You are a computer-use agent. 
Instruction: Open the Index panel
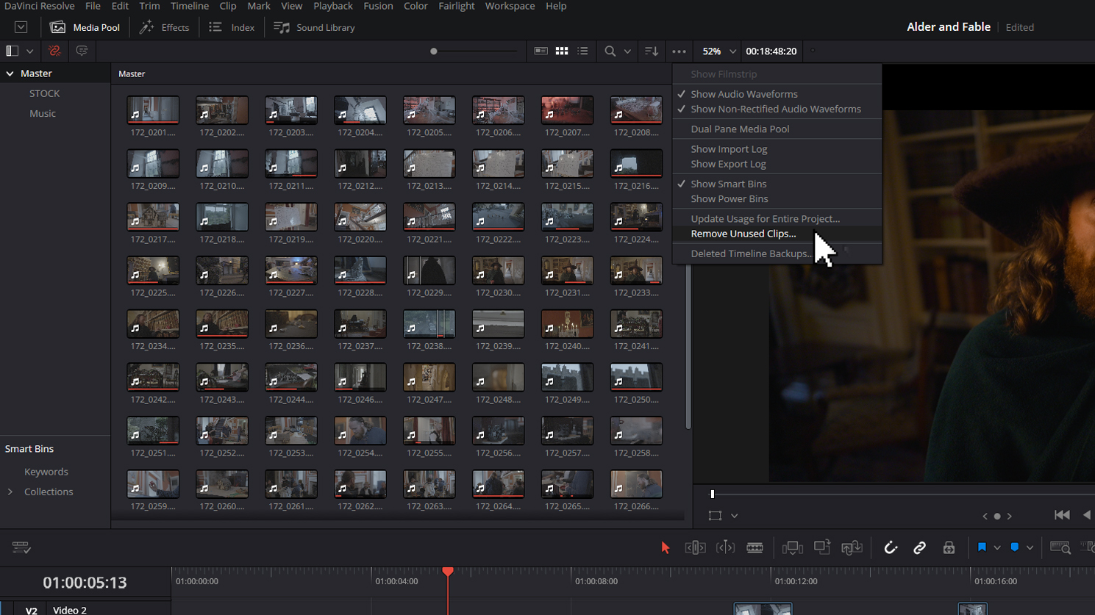tap(231, 27)
